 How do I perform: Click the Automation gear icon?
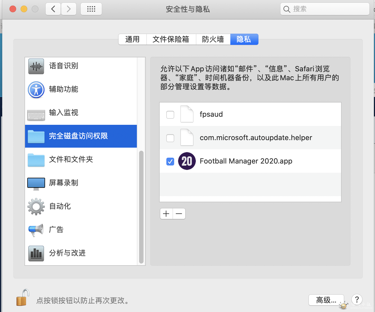click(x=36, y=206)
